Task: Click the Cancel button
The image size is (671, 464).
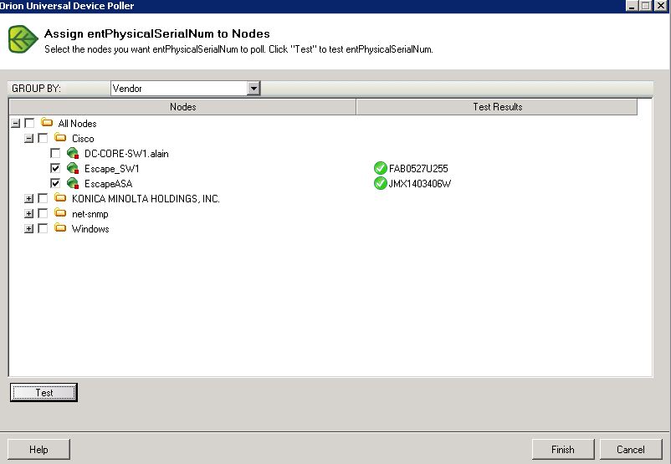Action: tap(630, 450)
